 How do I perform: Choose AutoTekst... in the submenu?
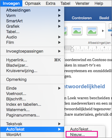pyautogui.click(x=85, y=129)
